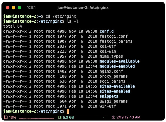Click the conf.d directory name
The width and height of the screenshot is (166, 122).
click(x=107, y=31)
